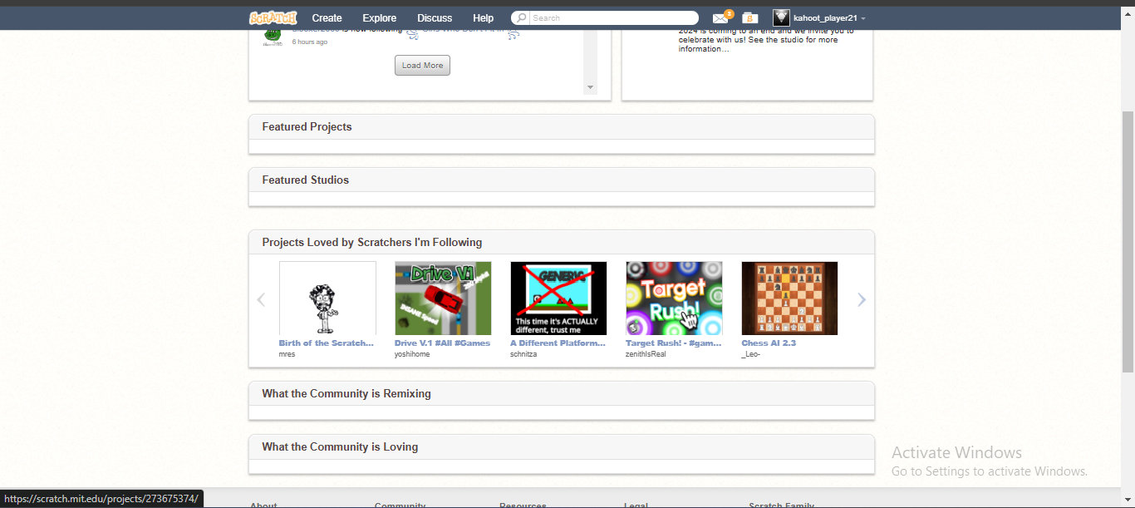Open the Target Rush! project thumbnail
The width and height of the screenshot is (1135, 508).
click(x=674, y=298)
